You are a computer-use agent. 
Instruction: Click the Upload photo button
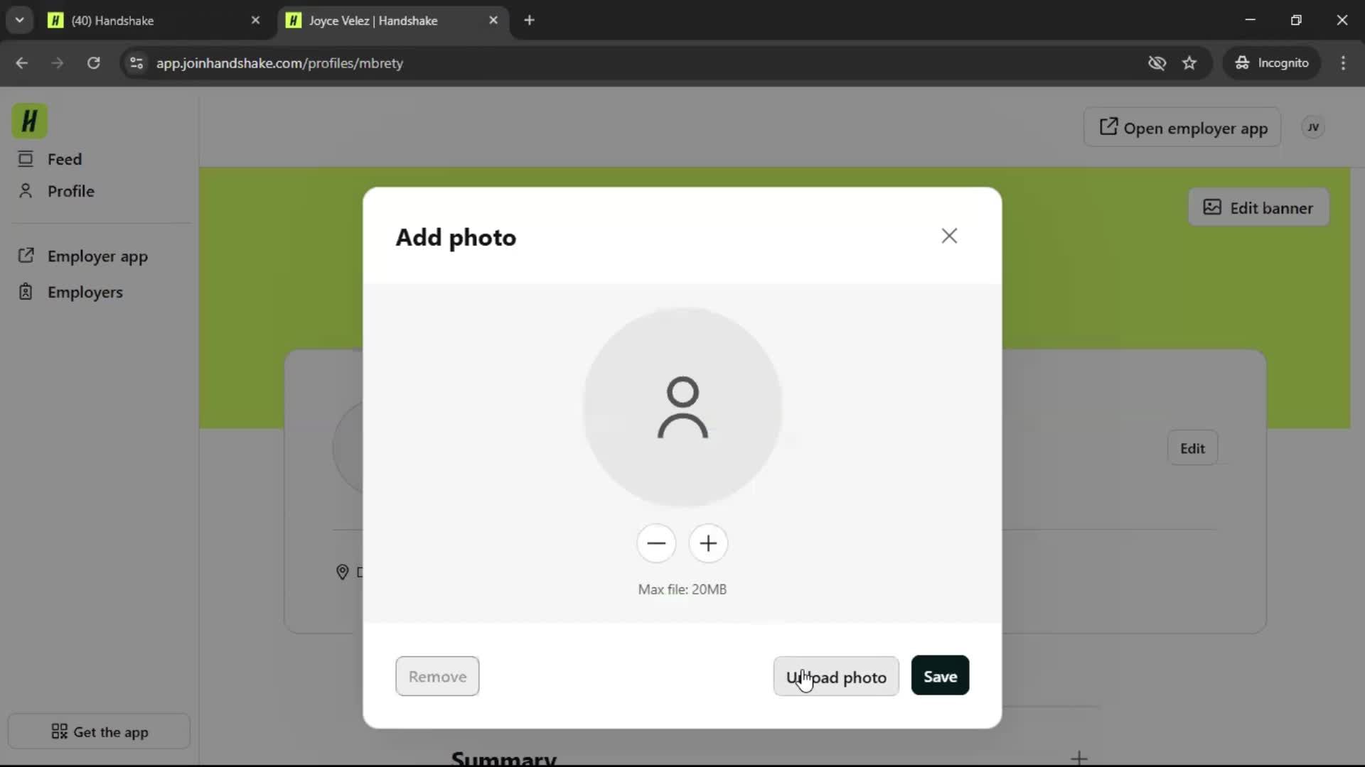click(x=836, y=677)
